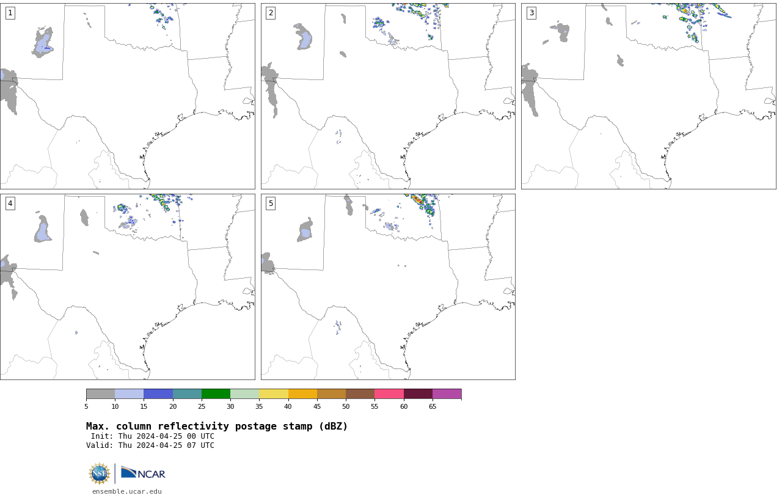This screenshot has width=782, height=498.
Task: Click the orange 40-45 dBZ swatch
Action: click(302, 394)
